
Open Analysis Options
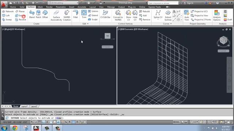pos(217,15)
